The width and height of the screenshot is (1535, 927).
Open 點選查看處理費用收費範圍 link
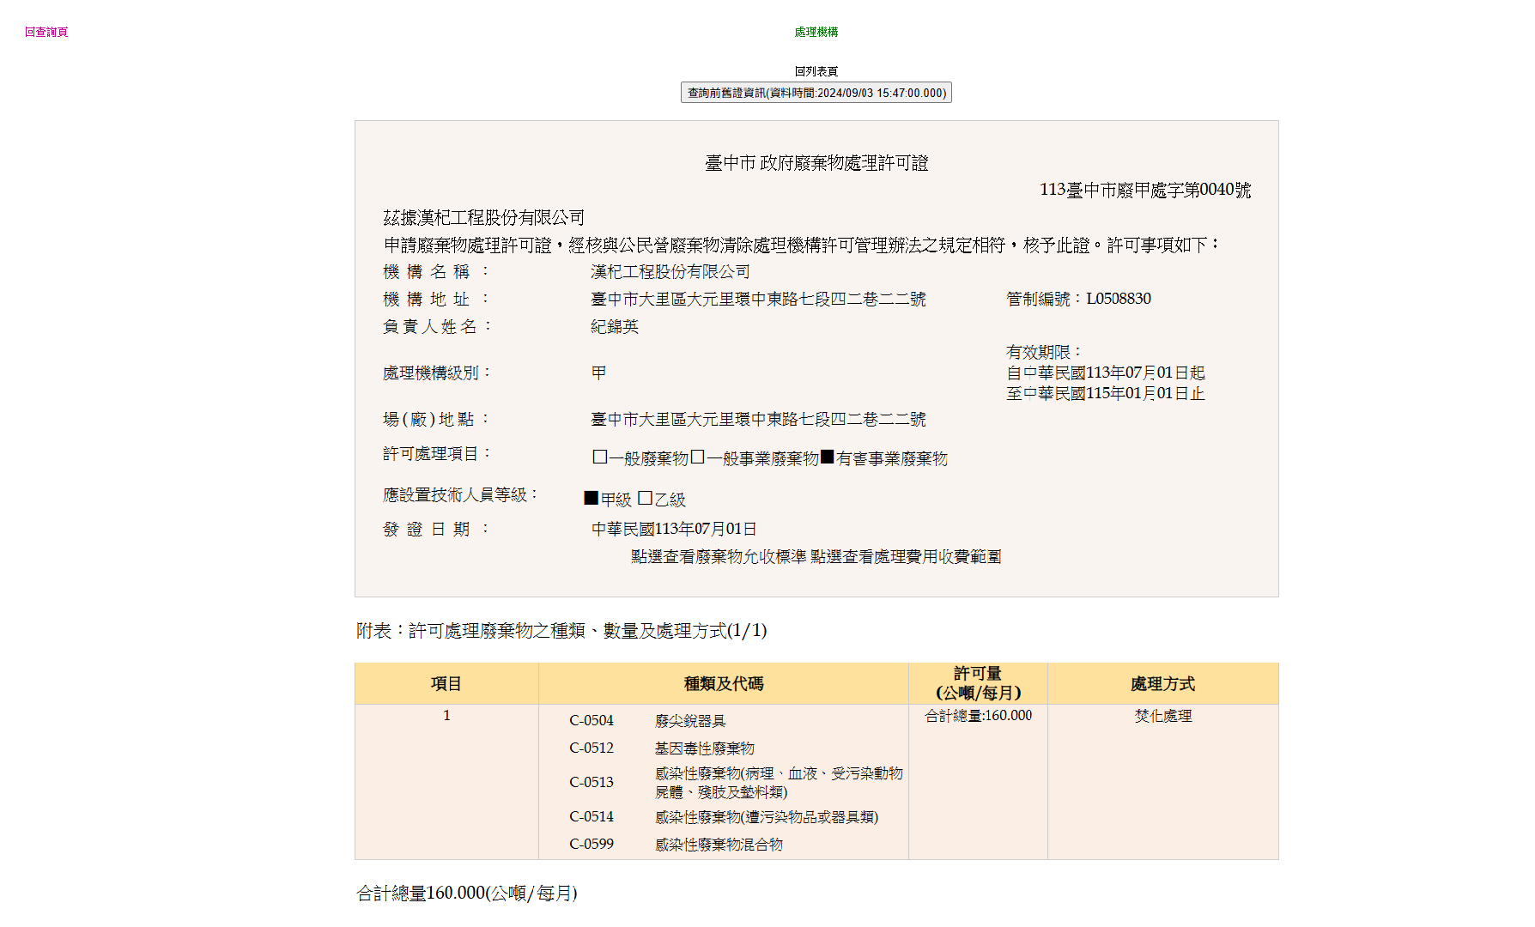pos(906,557)
